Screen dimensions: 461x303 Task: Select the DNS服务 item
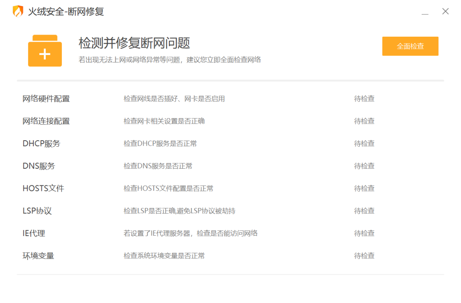click(39, 166)
